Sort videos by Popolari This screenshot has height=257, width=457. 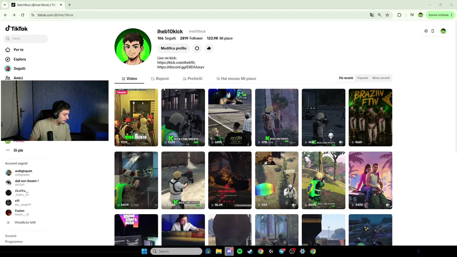click(363, 78)
